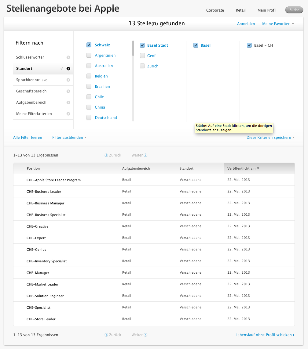Image resolution: width=308 pixels, height=349 pixels.
Task: Select the Standort filter tab
Action: coord(43,69)
